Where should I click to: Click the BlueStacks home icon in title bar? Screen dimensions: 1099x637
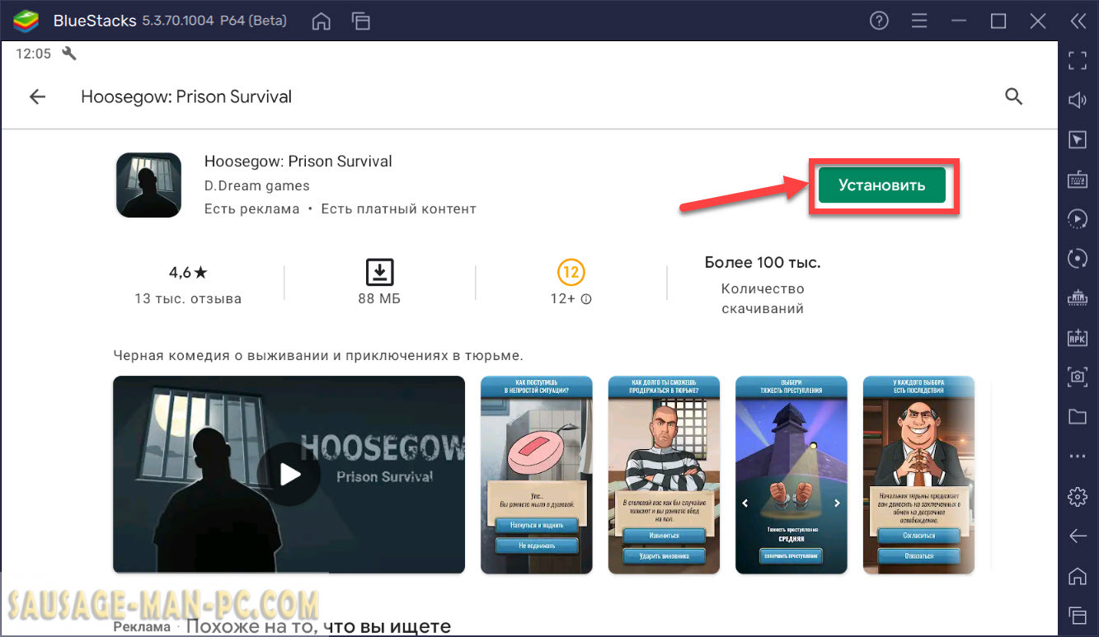tap(322, 21)
